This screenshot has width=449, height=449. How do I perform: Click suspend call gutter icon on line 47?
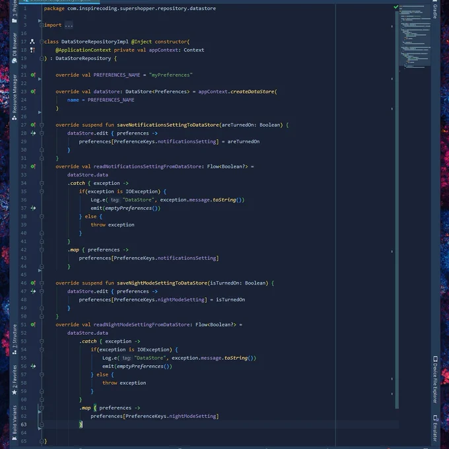tap(33, 291)
